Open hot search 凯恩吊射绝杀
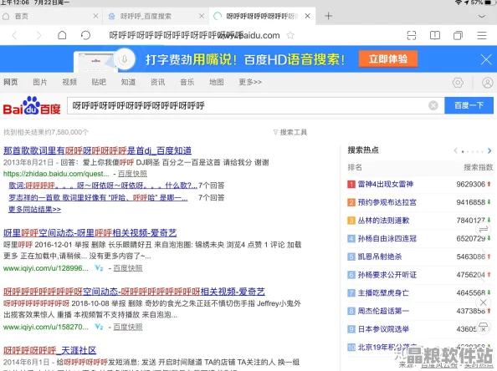The height and width of the screenshot is (371, 497). point(380,257)
